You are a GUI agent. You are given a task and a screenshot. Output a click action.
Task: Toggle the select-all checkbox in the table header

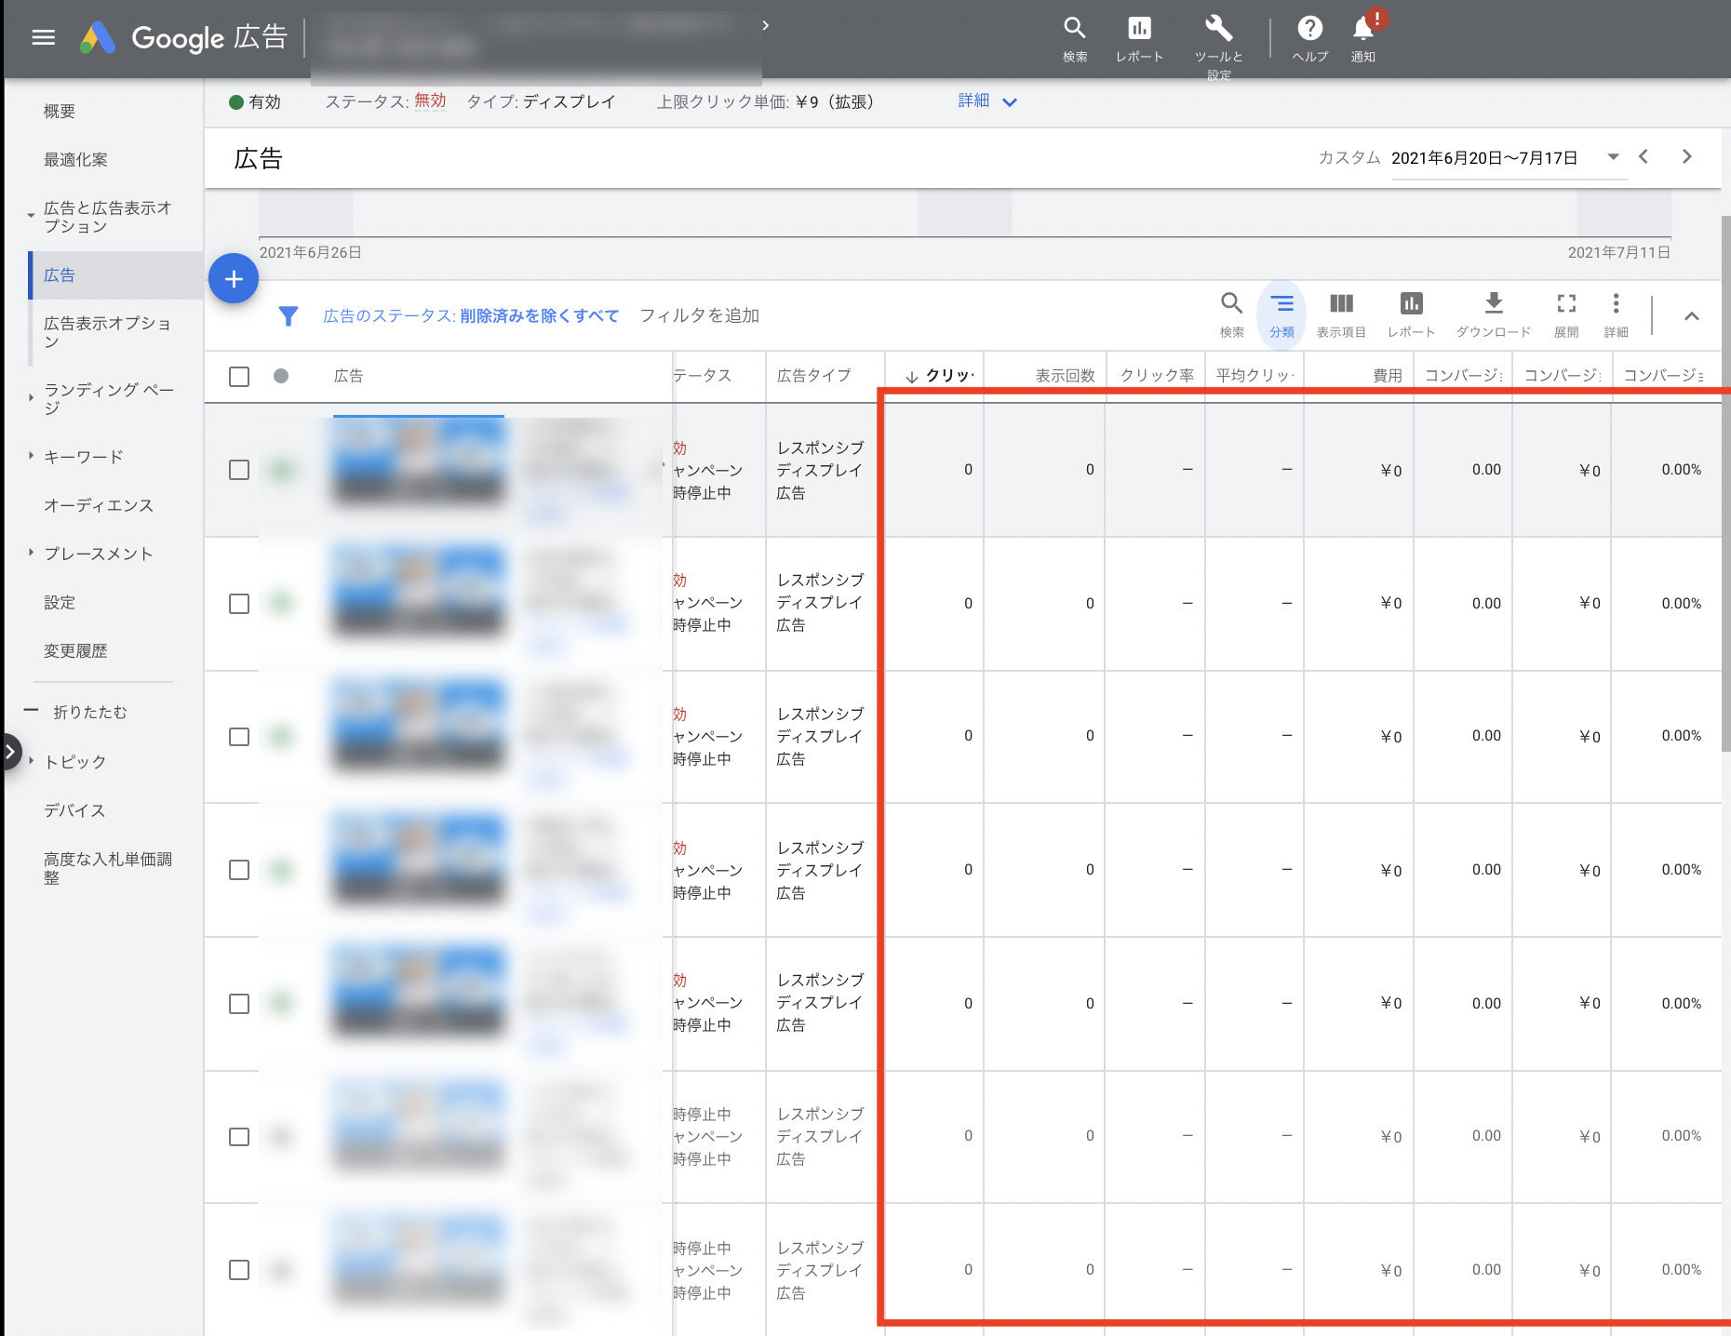coord(239,376)
